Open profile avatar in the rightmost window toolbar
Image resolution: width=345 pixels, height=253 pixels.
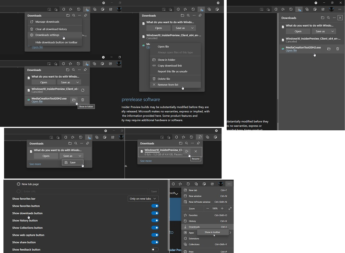pyautogui.click(x=331, y=9)
